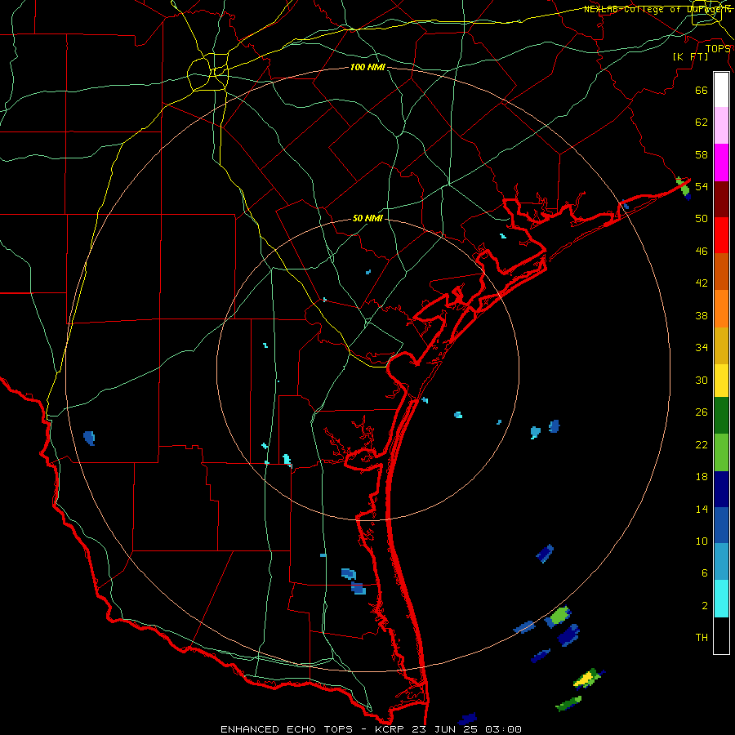Pick the light blue legend swatch

click(721, 562)
